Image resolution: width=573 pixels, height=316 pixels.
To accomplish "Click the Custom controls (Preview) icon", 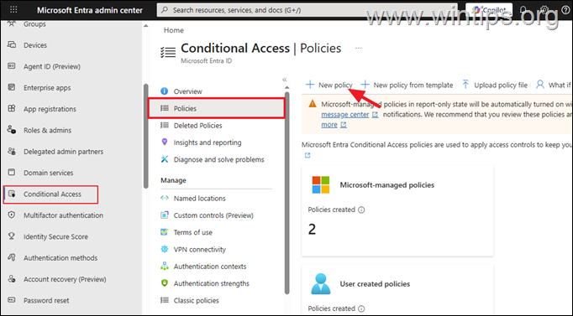I will tap(165, 215).
